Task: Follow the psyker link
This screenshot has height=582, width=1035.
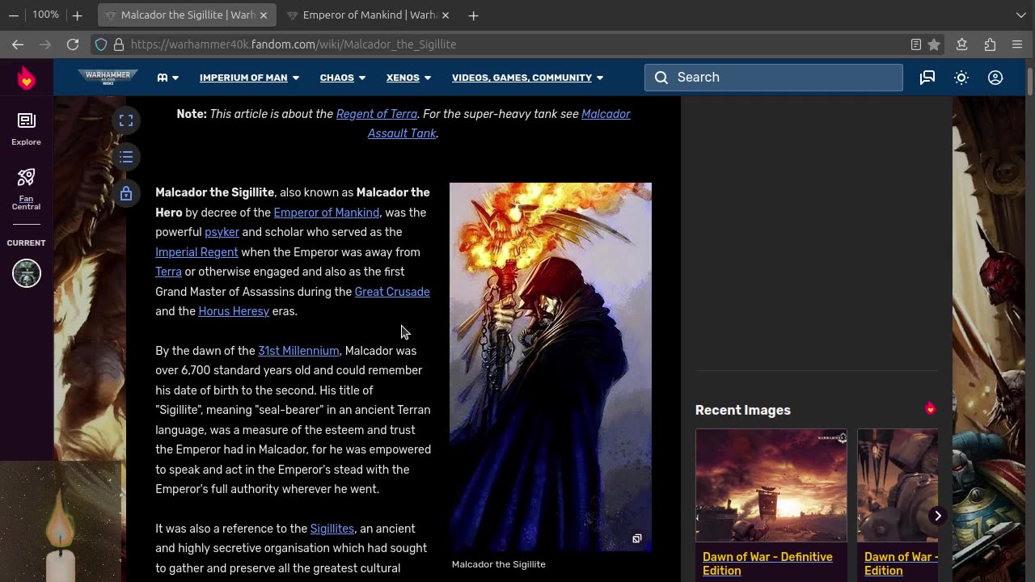Action: (222, 232)
